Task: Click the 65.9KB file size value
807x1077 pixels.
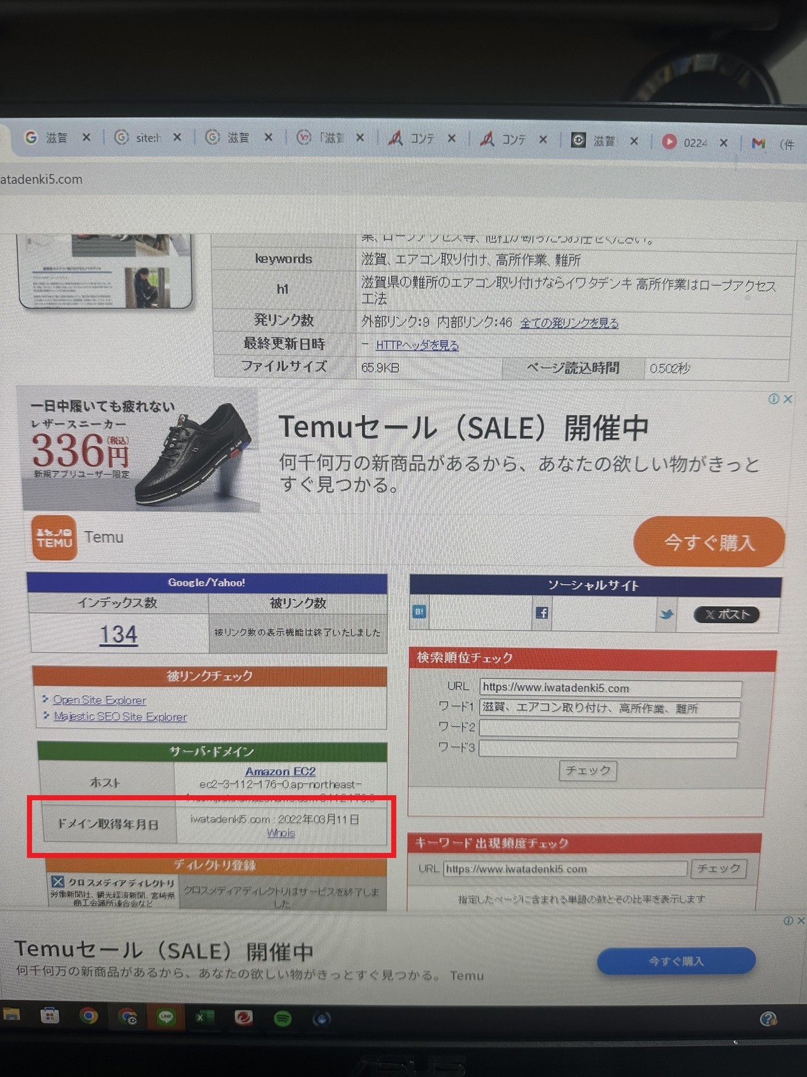Action: (x=380, y=368)
